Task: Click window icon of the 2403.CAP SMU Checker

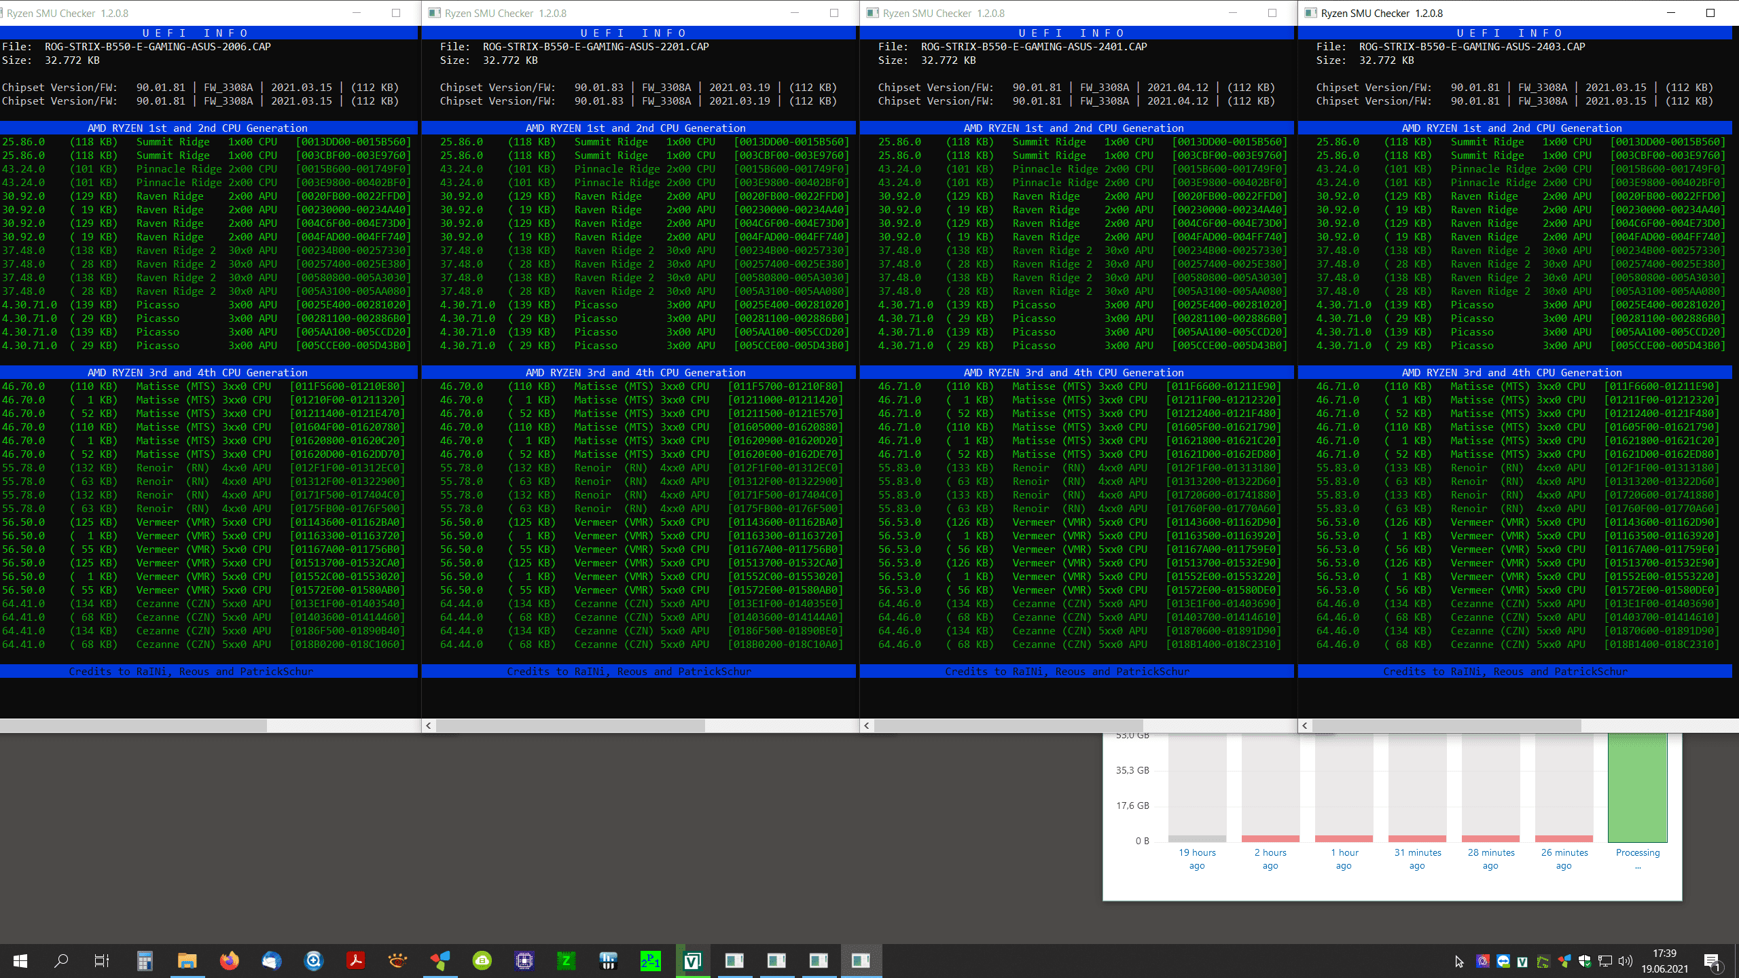Action: pos(1310,13)
